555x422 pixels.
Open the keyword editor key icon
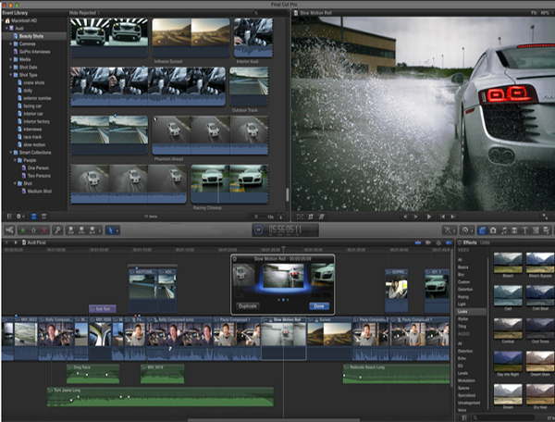pyautogui.click(x=57, y=230)
